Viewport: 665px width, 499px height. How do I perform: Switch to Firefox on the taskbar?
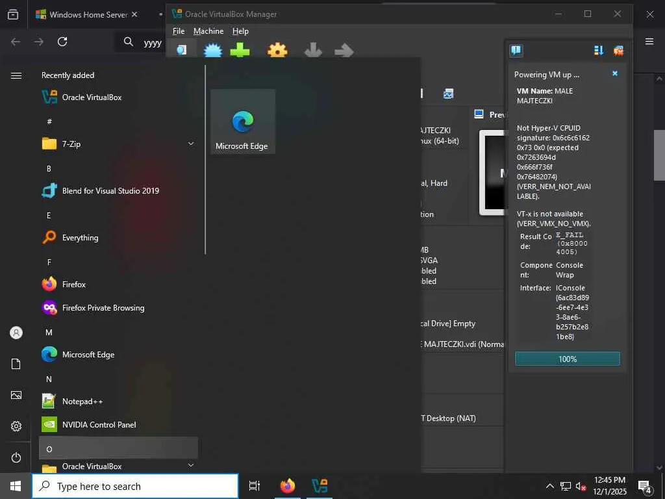pos(288,486)
